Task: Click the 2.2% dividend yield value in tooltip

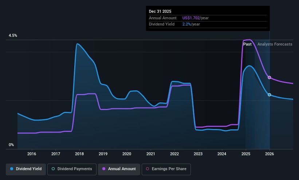Action: click(x=186, y=24)
